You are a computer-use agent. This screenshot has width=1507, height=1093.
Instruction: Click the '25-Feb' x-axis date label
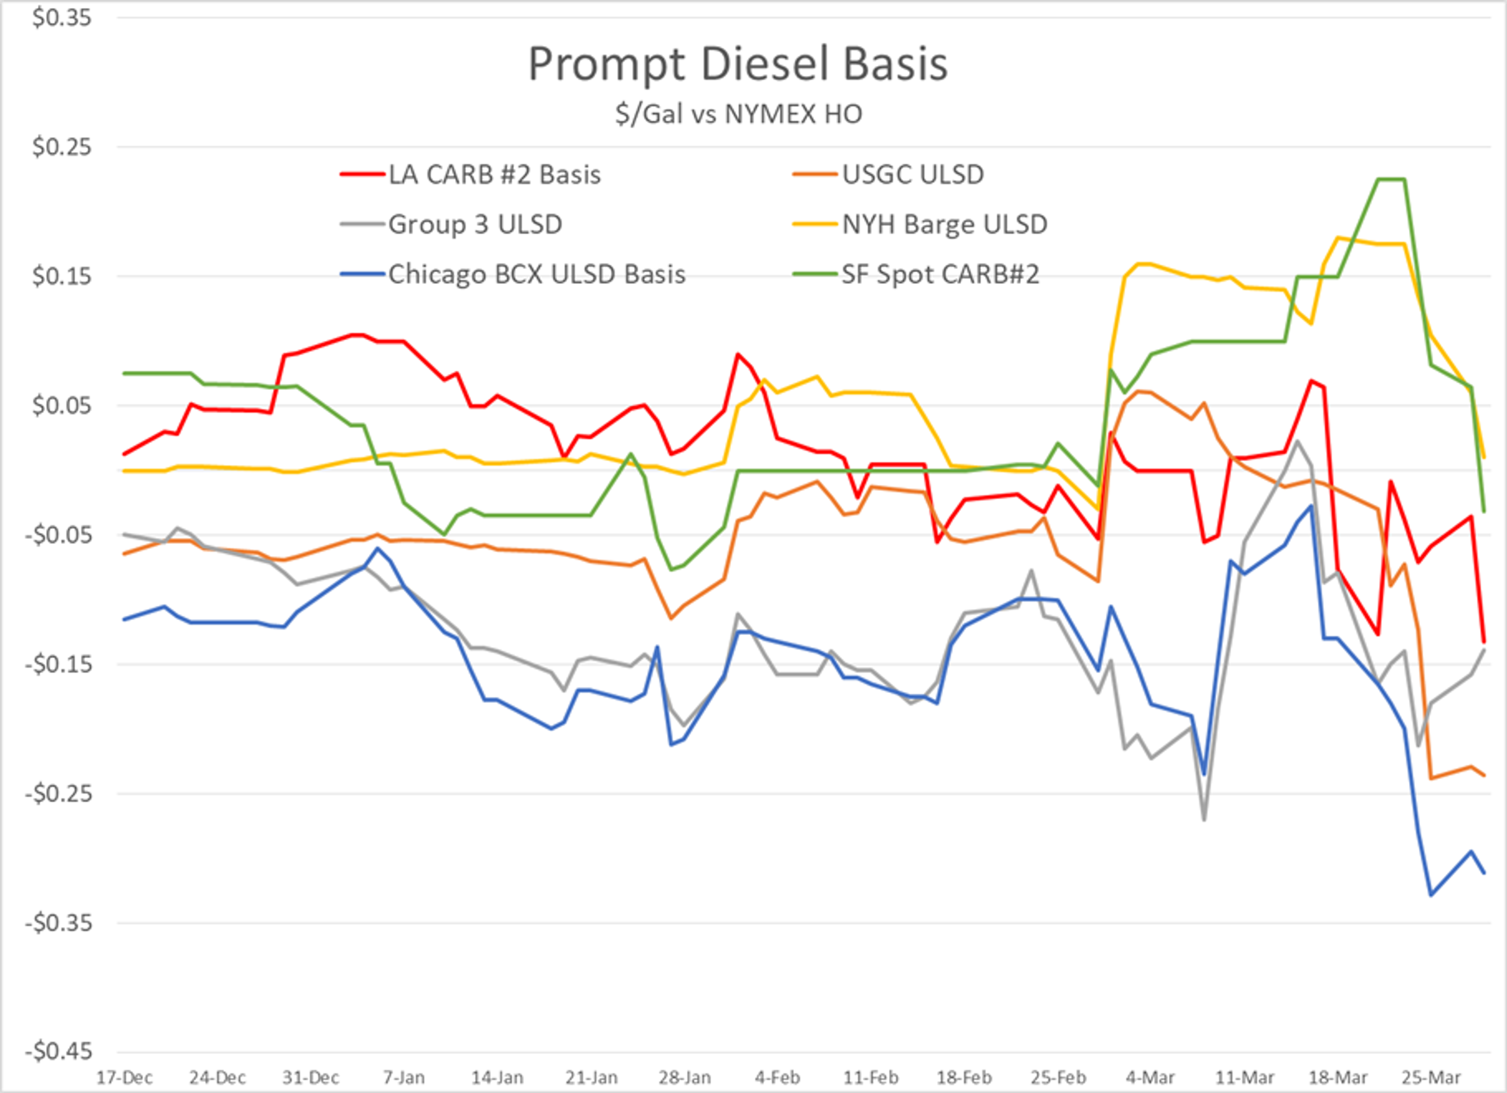(x=1058, y=1077)
